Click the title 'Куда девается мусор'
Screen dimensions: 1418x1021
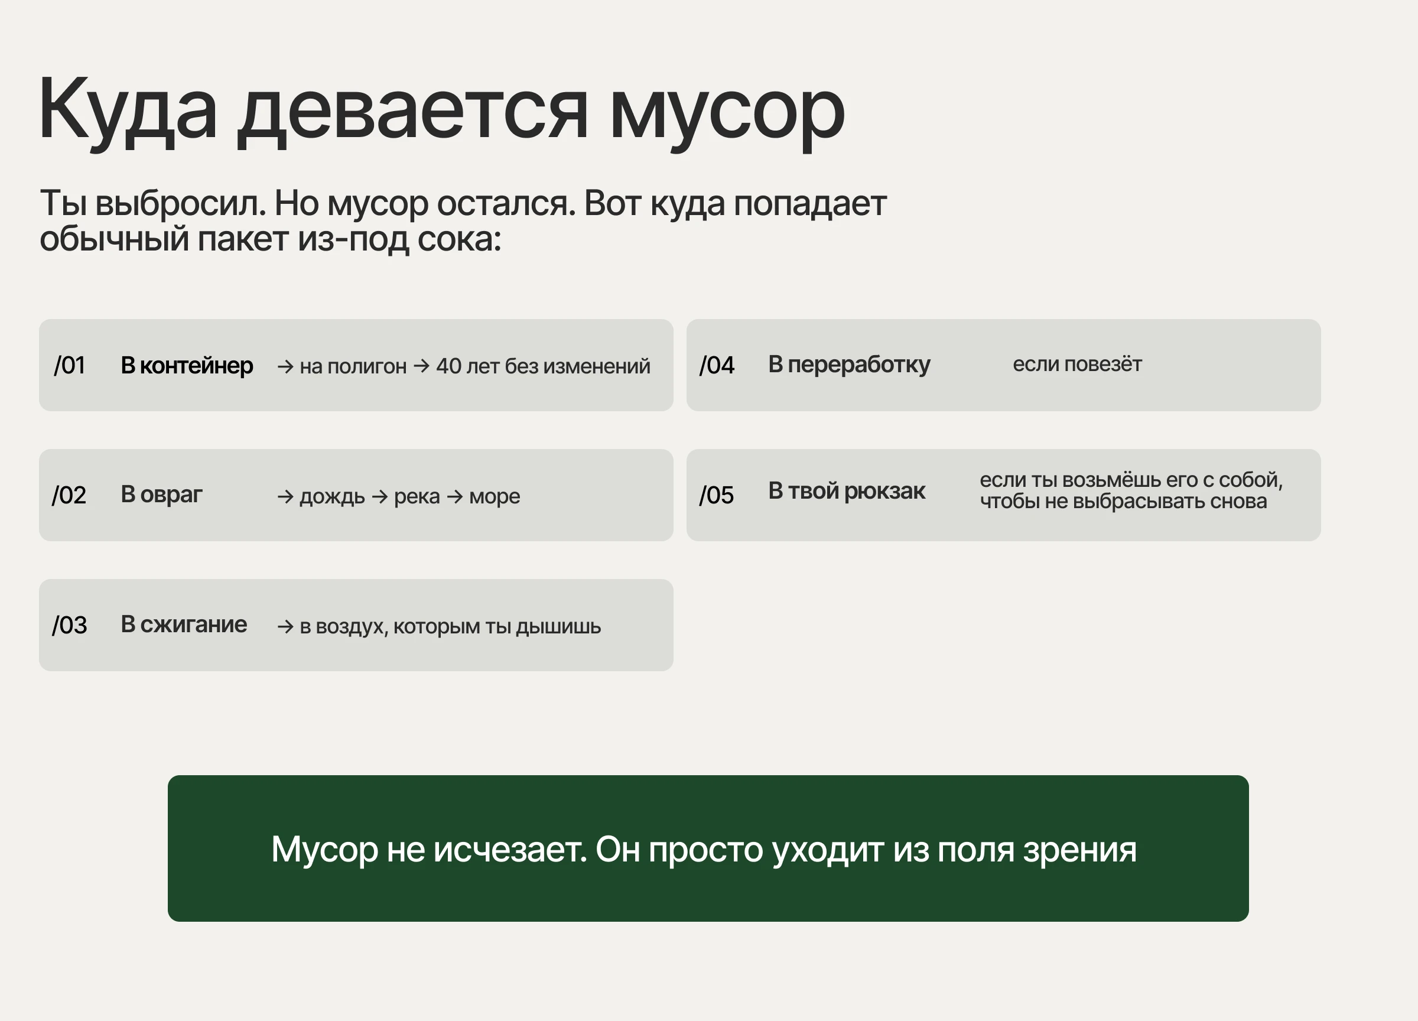click(441, 110)
